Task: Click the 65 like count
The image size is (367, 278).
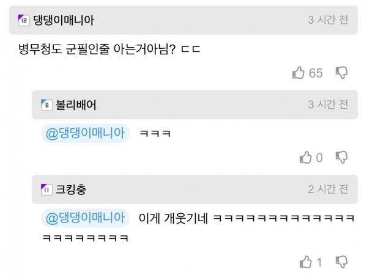Action: (316, 73)
